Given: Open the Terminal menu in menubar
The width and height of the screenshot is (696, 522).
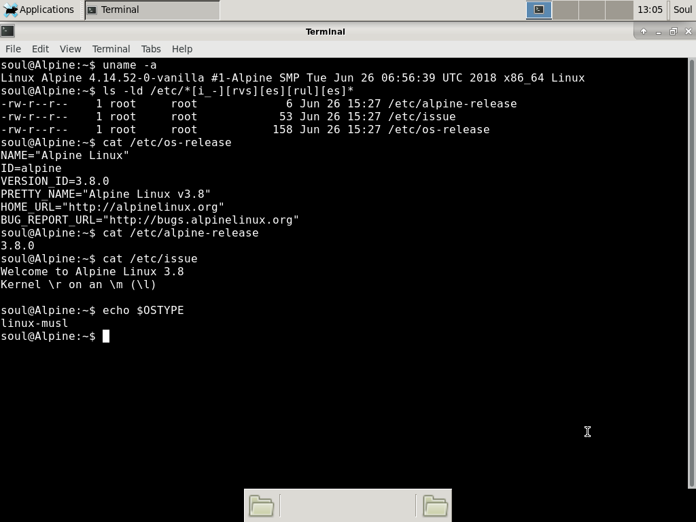Looking at the screenshot, I should pos(111,49).
